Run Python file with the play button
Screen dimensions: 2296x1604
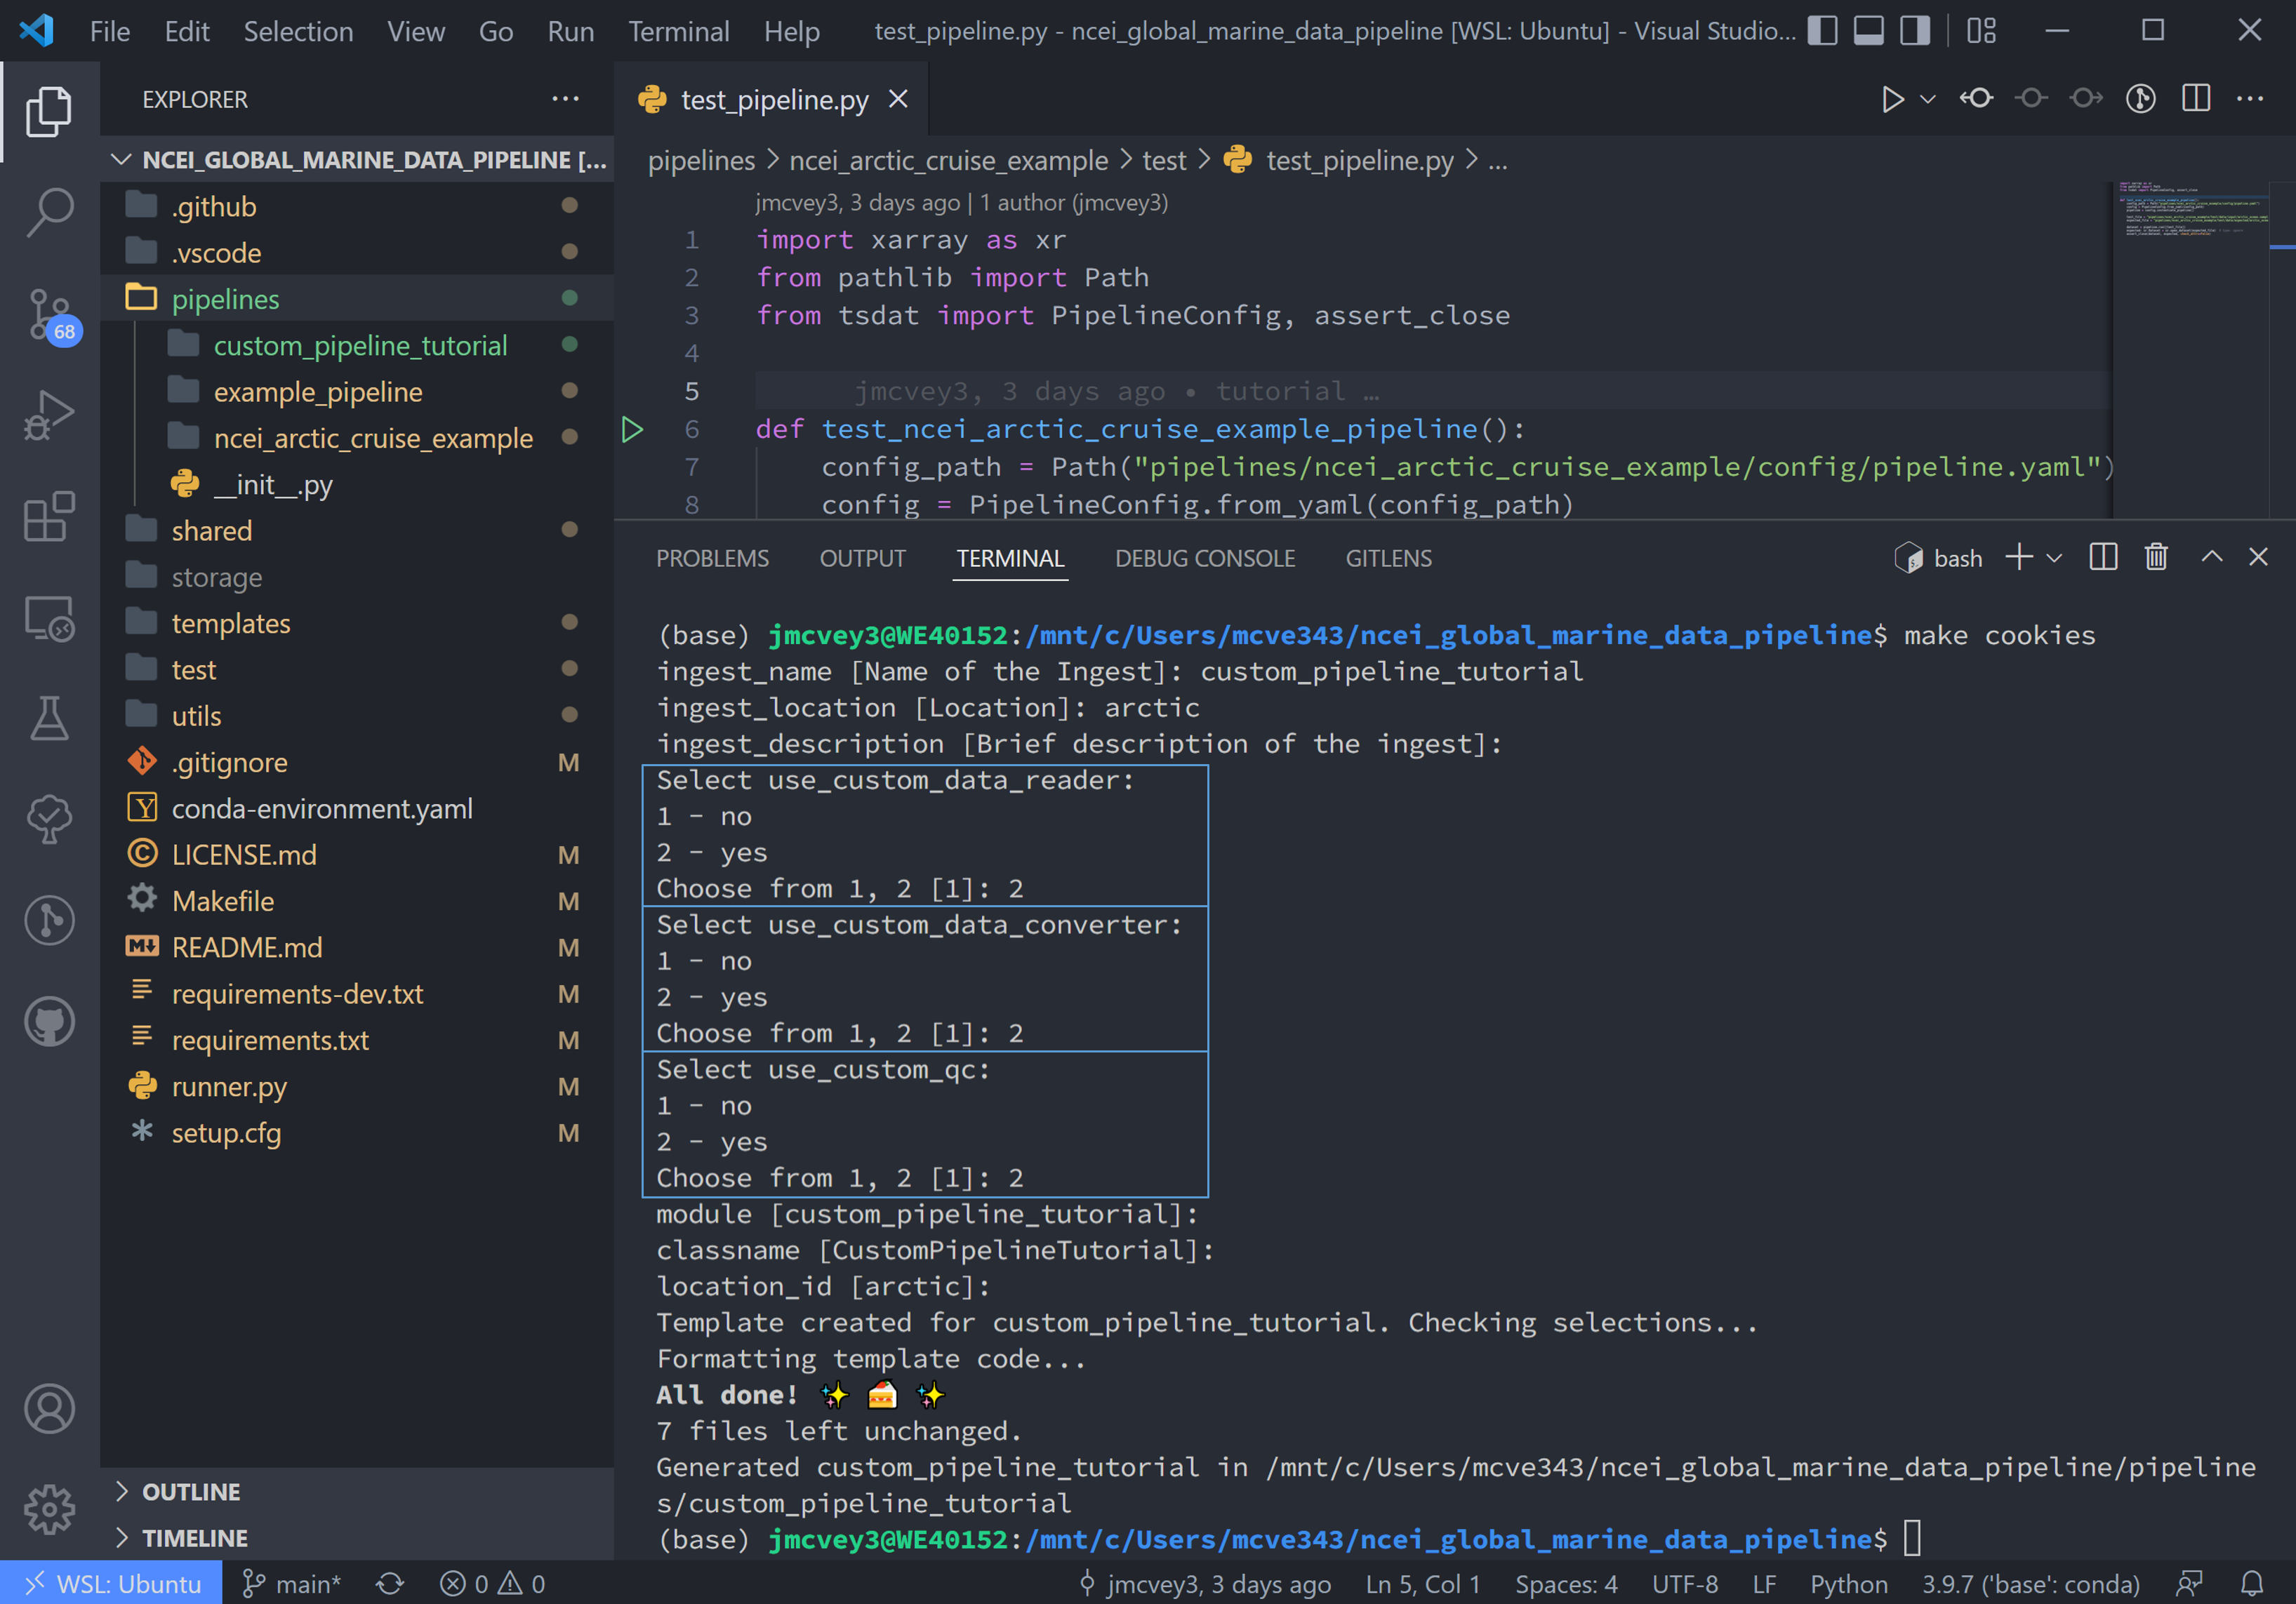[x=1892, y=99]
